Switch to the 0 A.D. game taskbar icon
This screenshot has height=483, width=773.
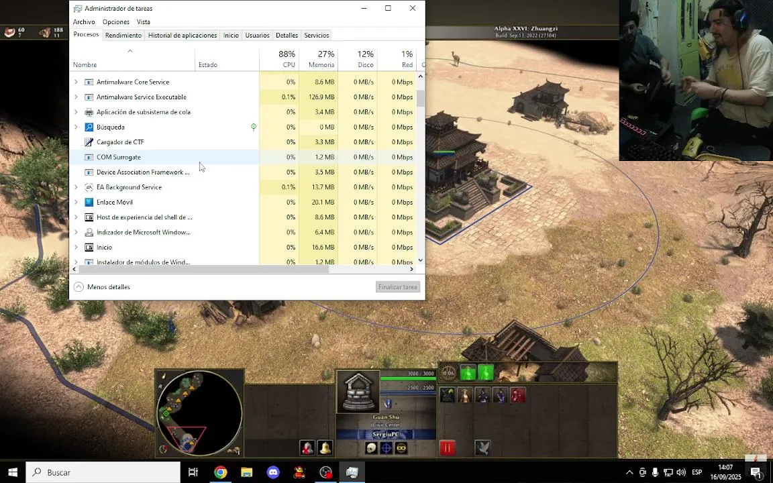click(300, 472)
